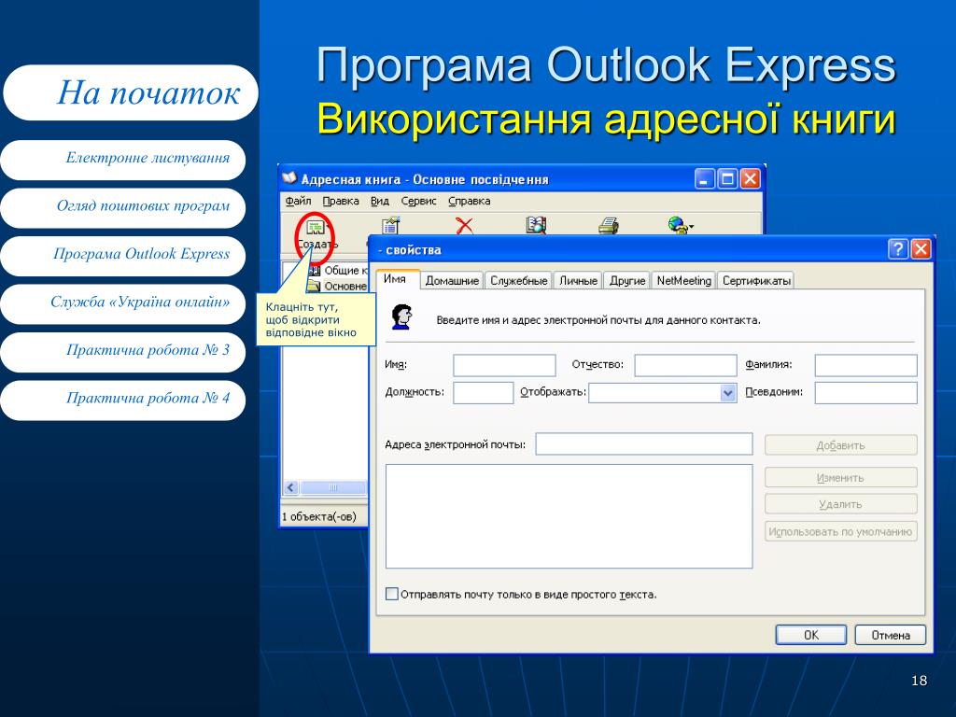Close the properties dialog with red X
Viewport: 956px width, 717px height.
(920, 248)
